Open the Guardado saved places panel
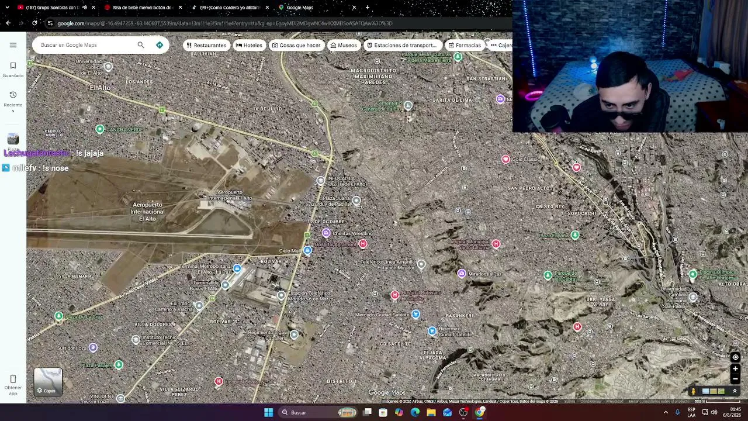The height and width of the screenshot is (421, 748). click(x=13, y=69)
